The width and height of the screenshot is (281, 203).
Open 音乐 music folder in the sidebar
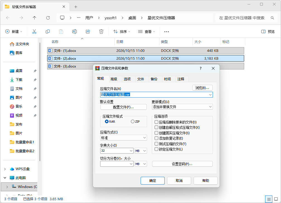point(16,107)
